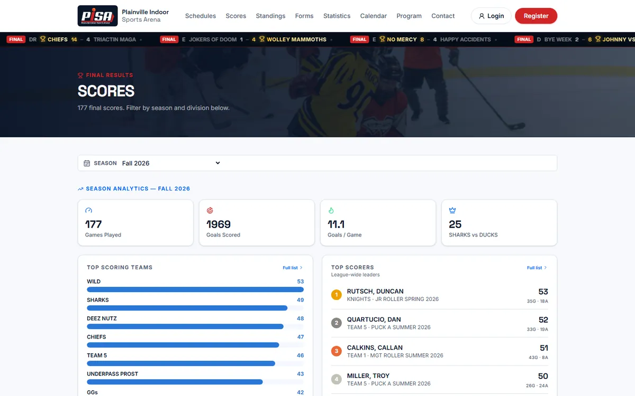Screen dimensions: 635x396
Task: Open the Contact page
Action: [443, 16]
